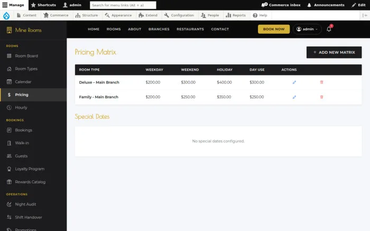Delete Family - Main Branch pricing row
This screenshot has width=370, height=231.
(321, 97)
